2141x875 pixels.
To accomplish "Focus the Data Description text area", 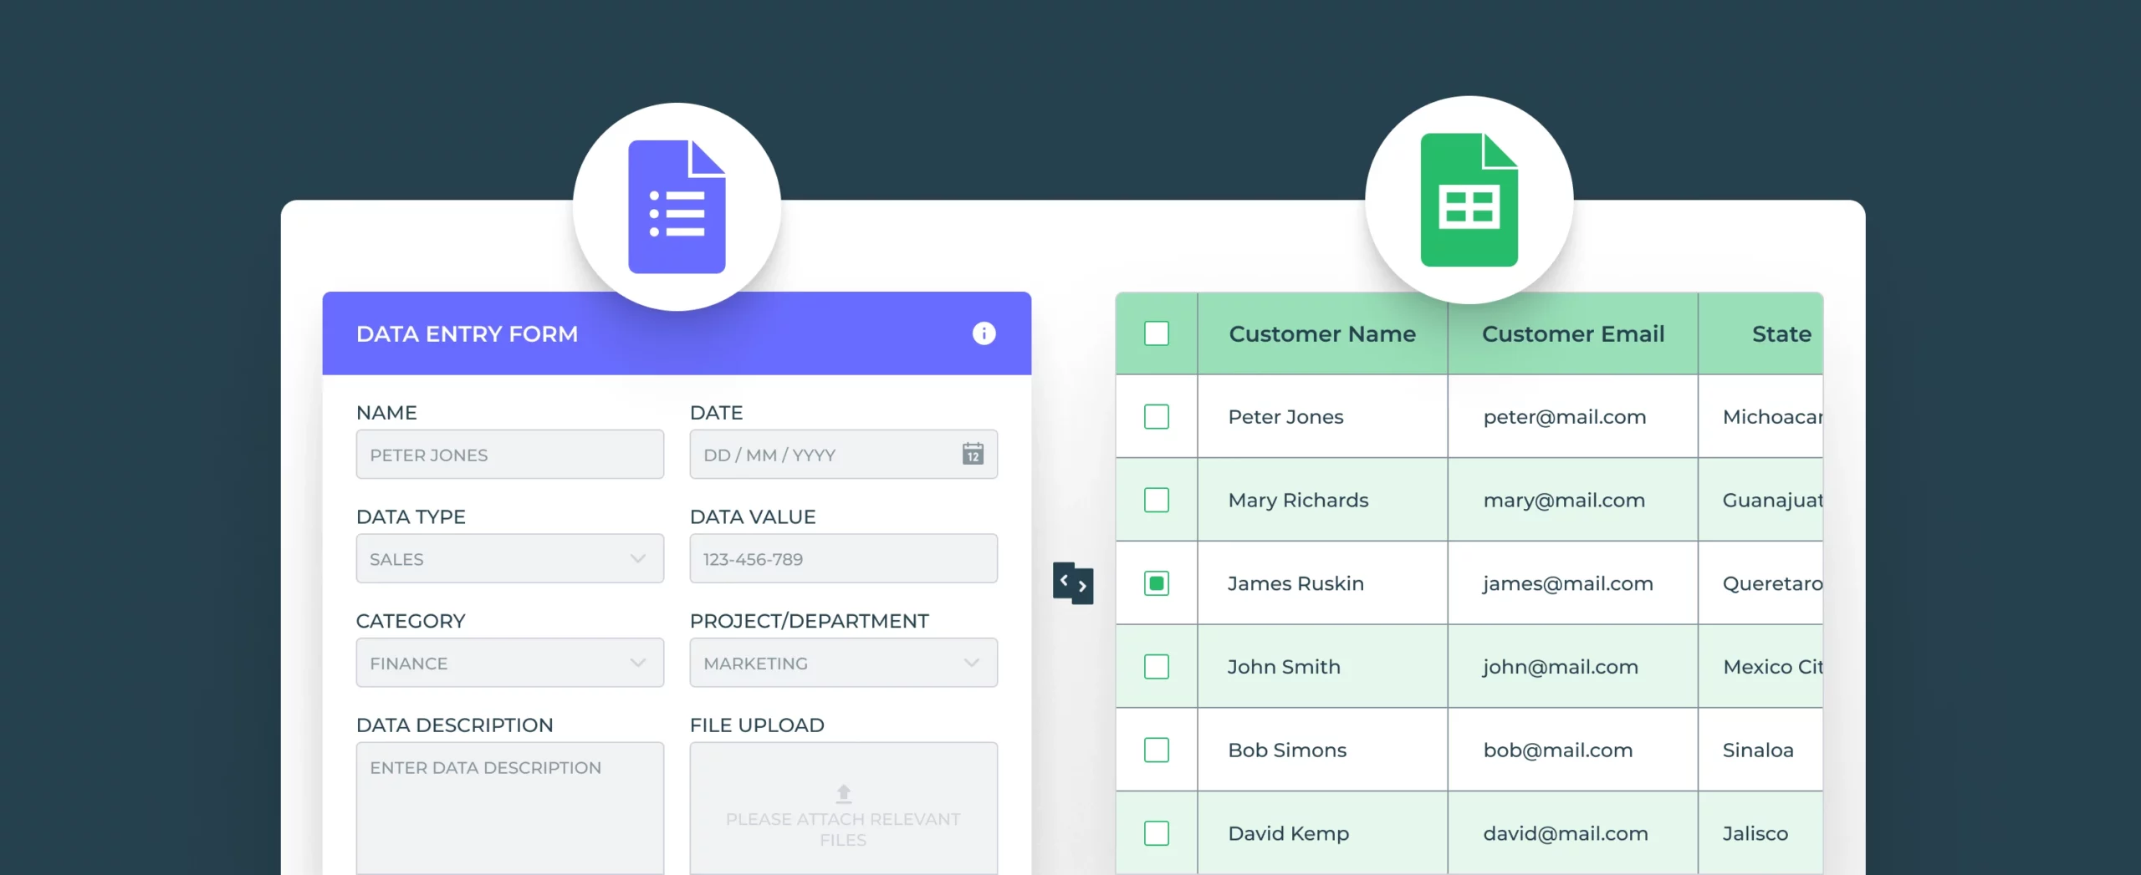I will [x=509, y=807].
